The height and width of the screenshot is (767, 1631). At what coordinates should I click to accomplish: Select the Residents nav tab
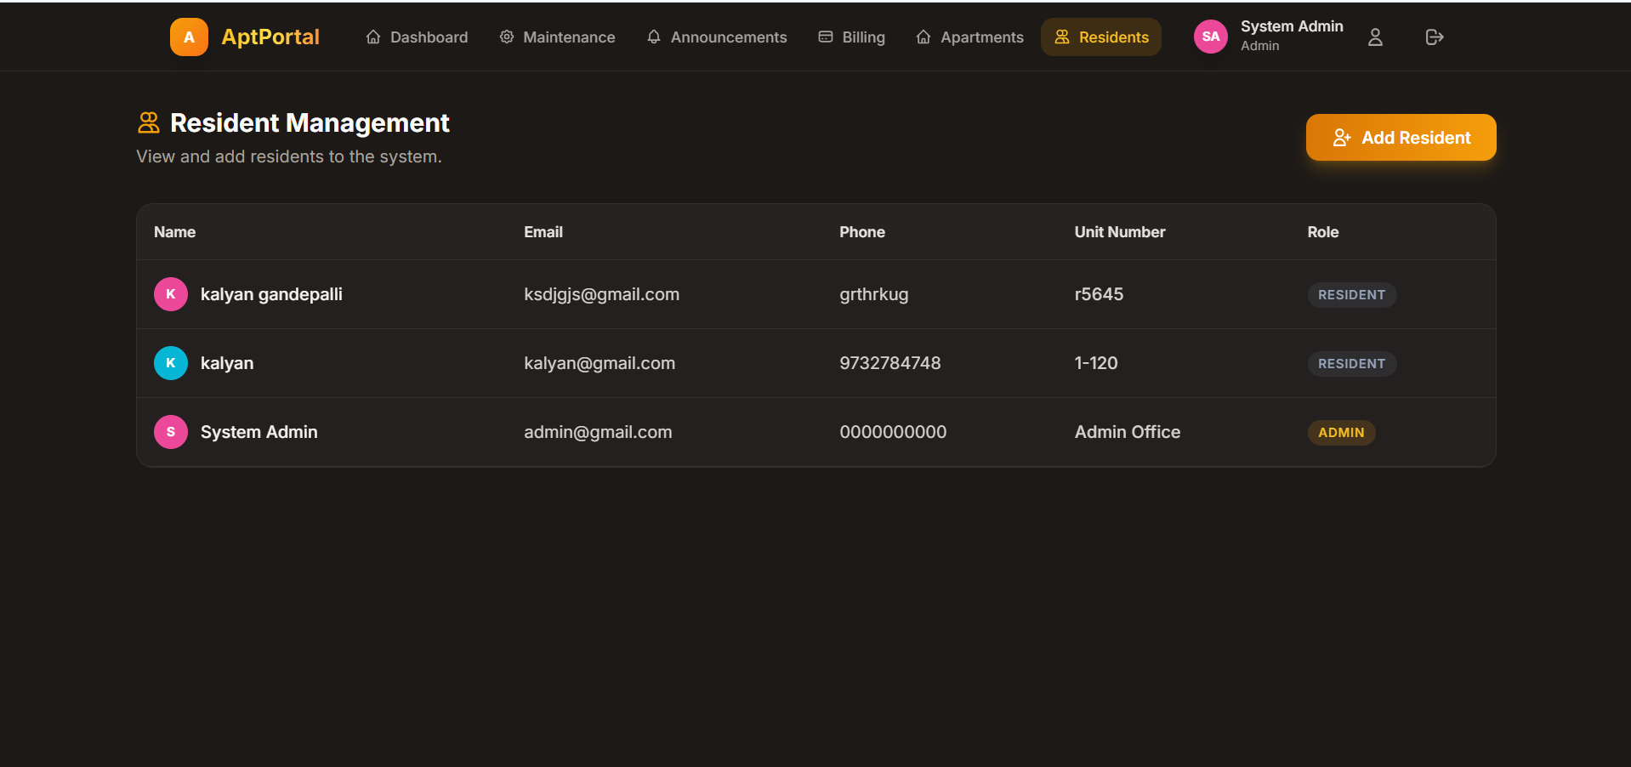click(x=1101, y=37)
